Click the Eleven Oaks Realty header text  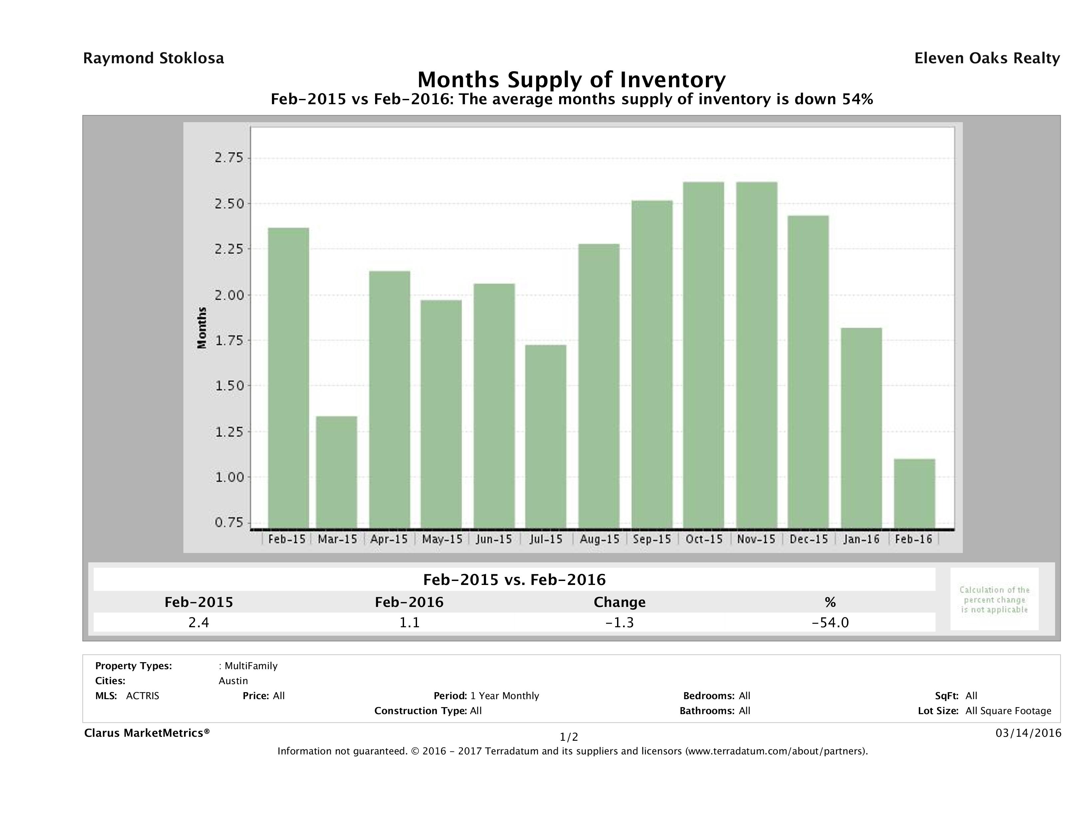(986, 58)
